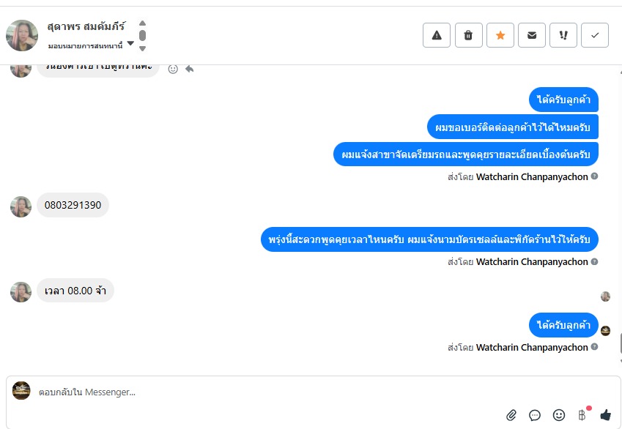The image size is (622, 429).
Task: Toggle the exclamation priority button
Action: (x=563, y=35)
